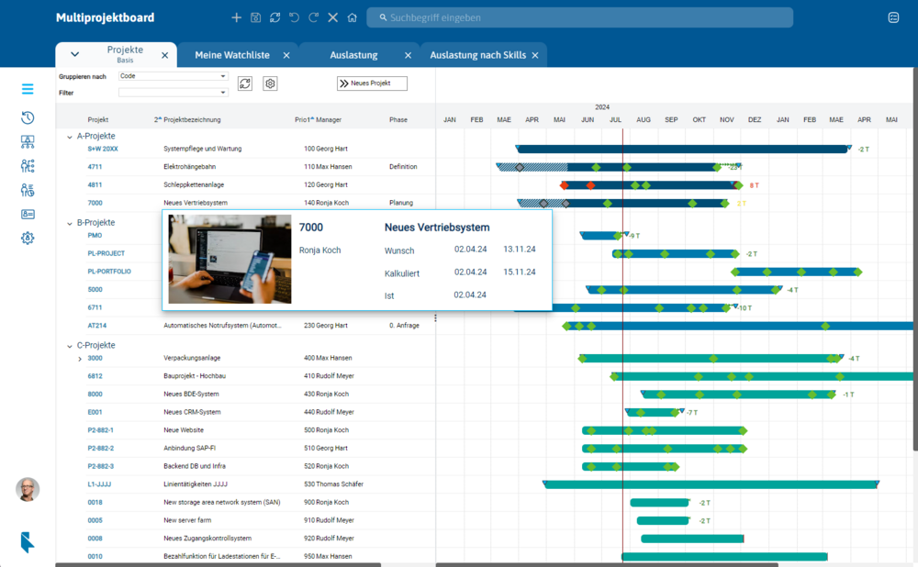Open the user profile avatar

tap(28, 489)
